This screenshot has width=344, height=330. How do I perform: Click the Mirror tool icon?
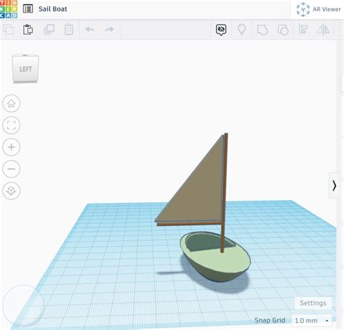(323, 30)
